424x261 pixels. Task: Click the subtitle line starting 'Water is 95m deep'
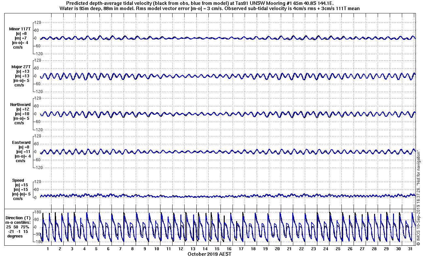210,8
